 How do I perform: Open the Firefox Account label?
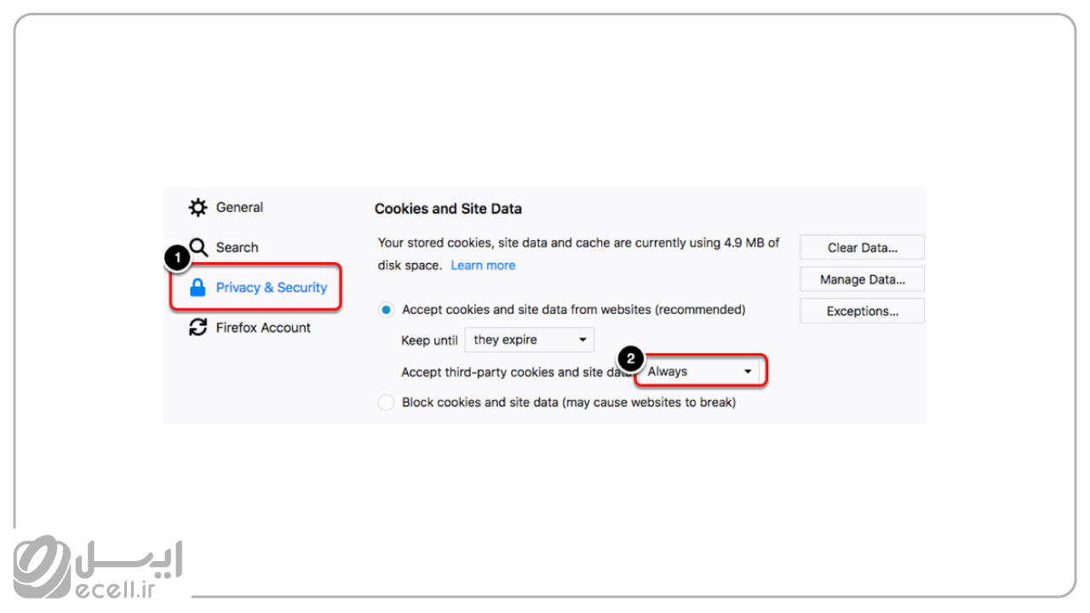click(263, 328)
